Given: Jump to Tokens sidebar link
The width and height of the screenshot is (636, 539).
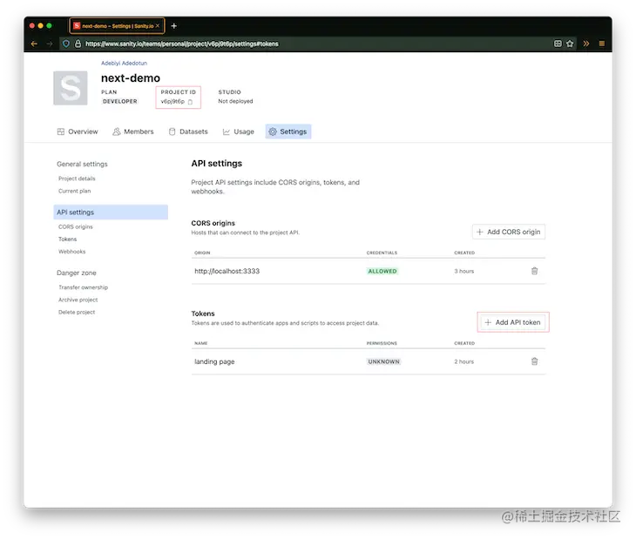Looking at the screenshot, I should [x=67, y=239].
